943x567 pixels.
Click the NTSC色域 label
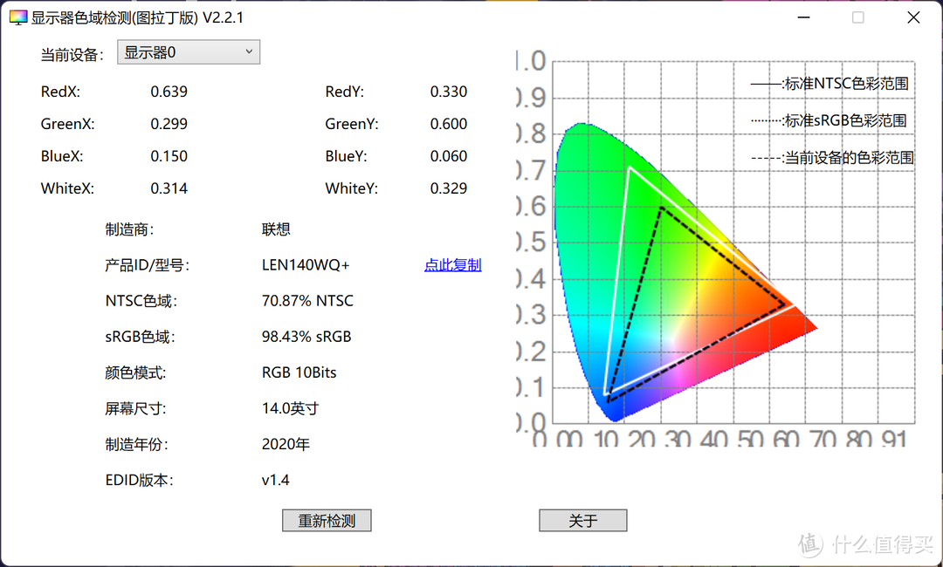pos(141,301)
